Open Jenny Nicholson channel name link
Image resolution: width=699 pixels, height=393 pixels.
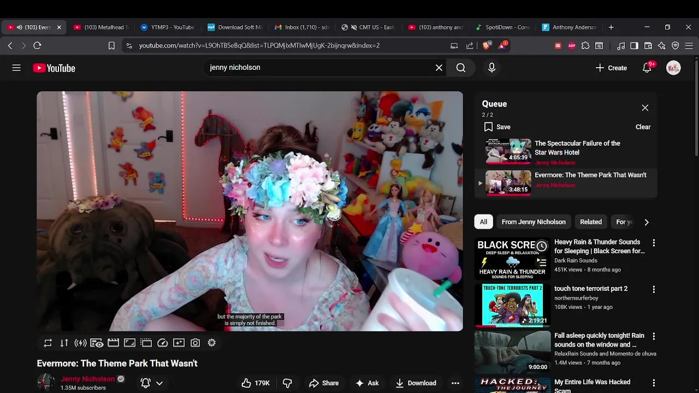click(87, 379)
